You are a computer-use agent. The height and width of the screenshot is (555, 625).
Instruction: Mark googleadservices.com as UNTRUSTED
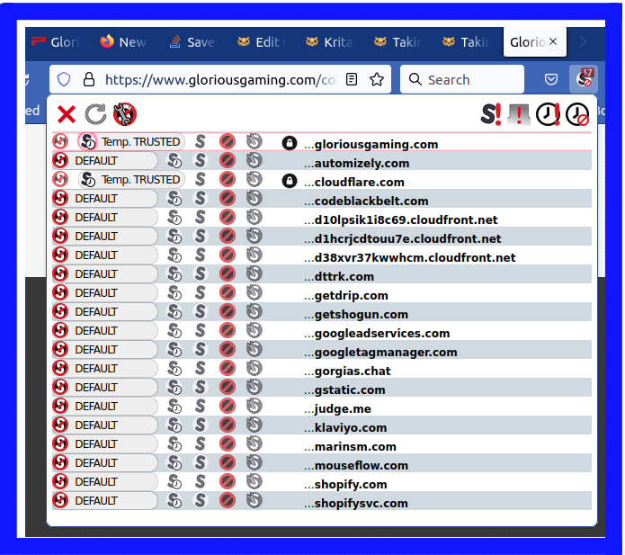(228, 330)
